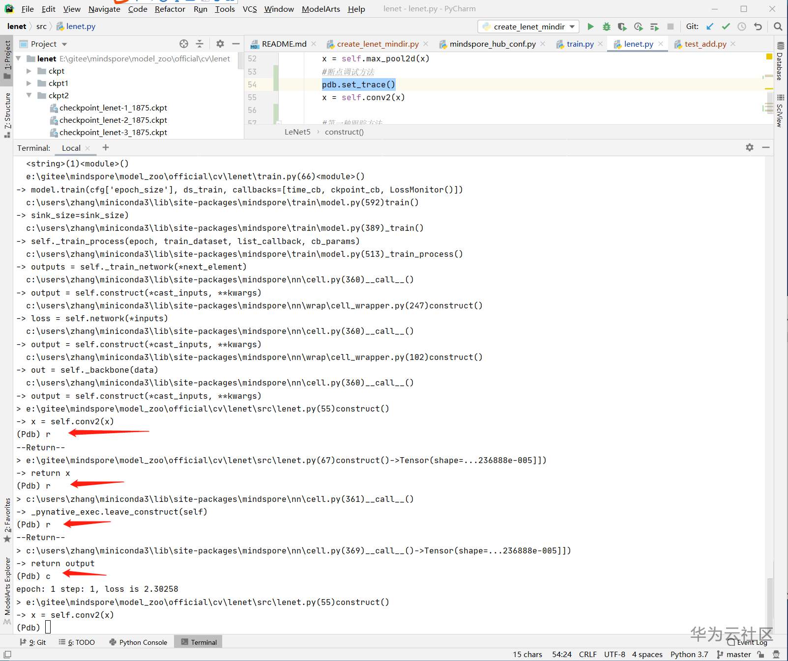Click the lock icon in status bar
788x661 pixels.
pos(761,655)
